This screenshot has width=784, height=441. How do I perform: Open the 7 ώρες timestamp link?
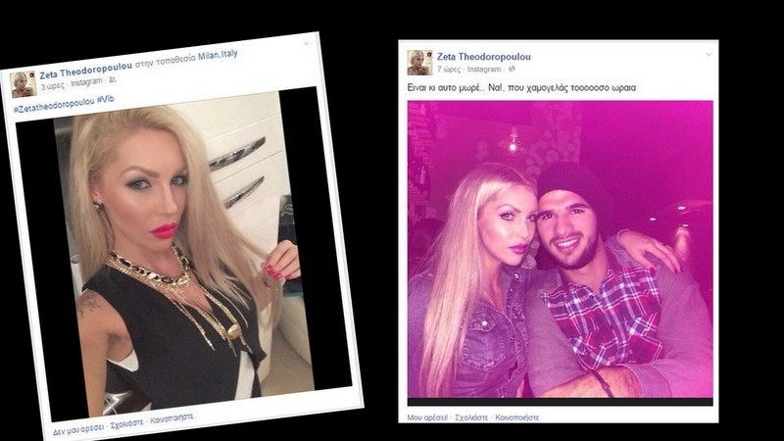pos(449,69)
